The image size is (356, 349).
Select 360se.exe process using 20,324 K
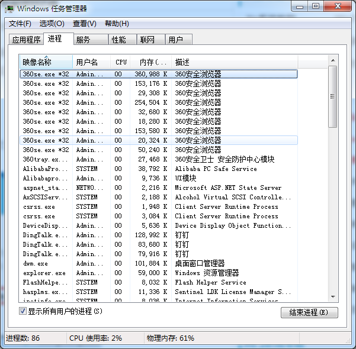click(159, 140)
